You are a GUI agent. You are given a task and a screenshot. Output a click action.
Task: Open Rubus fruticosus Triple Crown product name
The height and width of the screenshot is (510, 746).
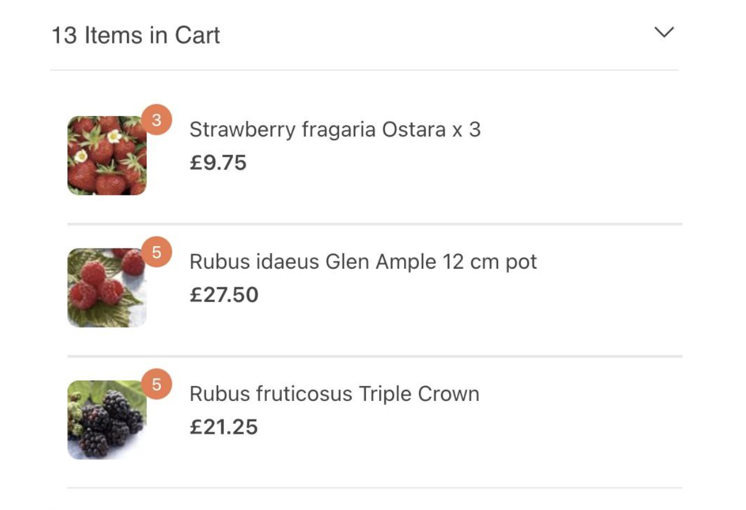click(334, 394)
